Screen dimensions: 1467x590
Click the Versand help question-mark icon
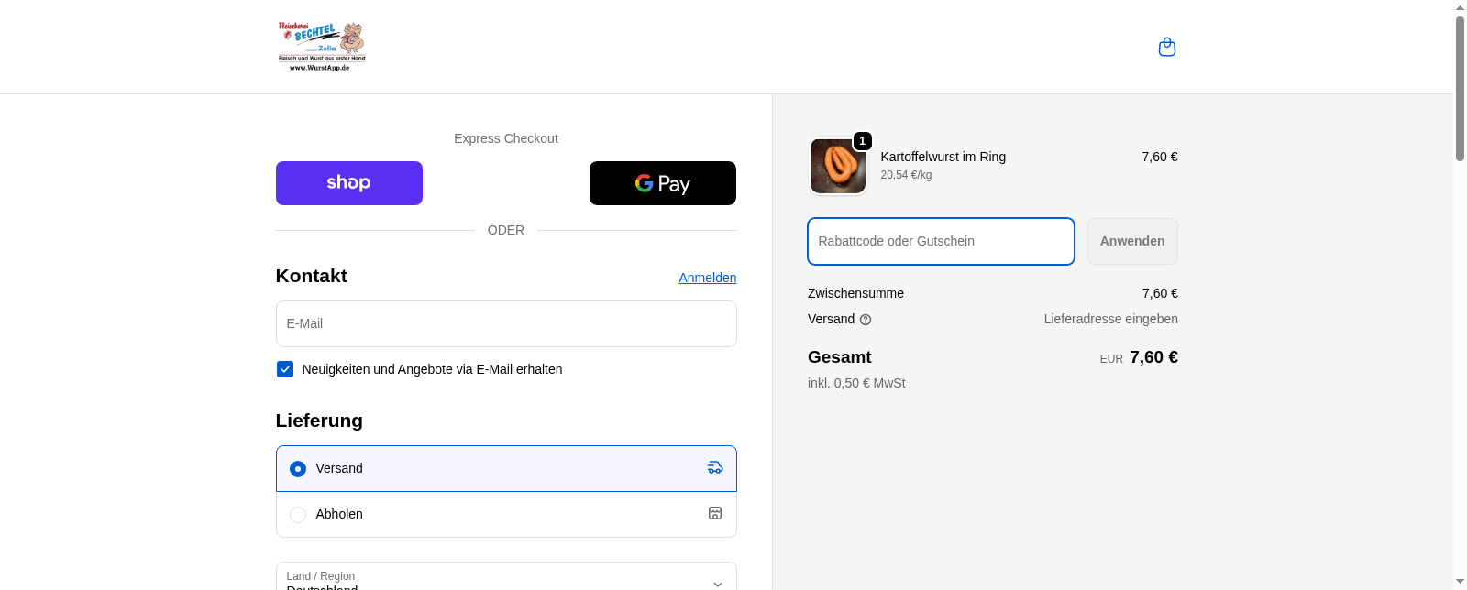click(866, 320)
